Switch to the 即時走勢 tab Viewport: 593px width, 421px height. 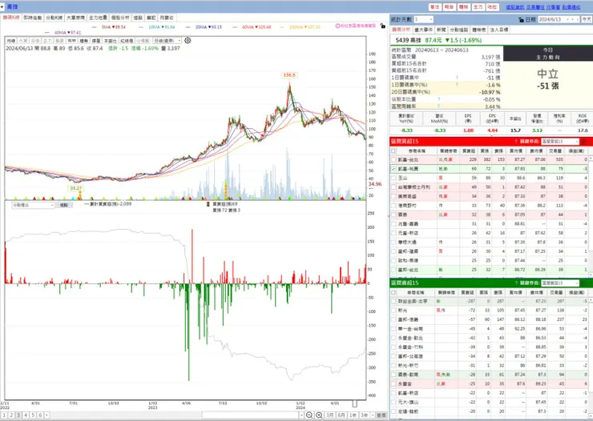coord(33,18)
